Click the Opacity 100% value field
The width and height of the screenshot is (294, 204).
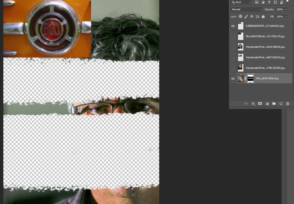[279, 9]
